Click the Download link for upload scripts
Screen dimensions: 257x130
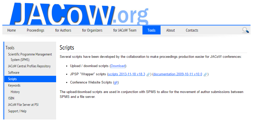[118, 66]
